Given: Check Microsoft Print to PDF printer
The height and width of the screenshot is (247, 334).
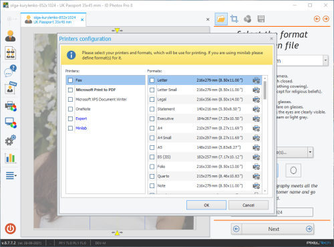Looking at the screenshot, I should (70, 90).
